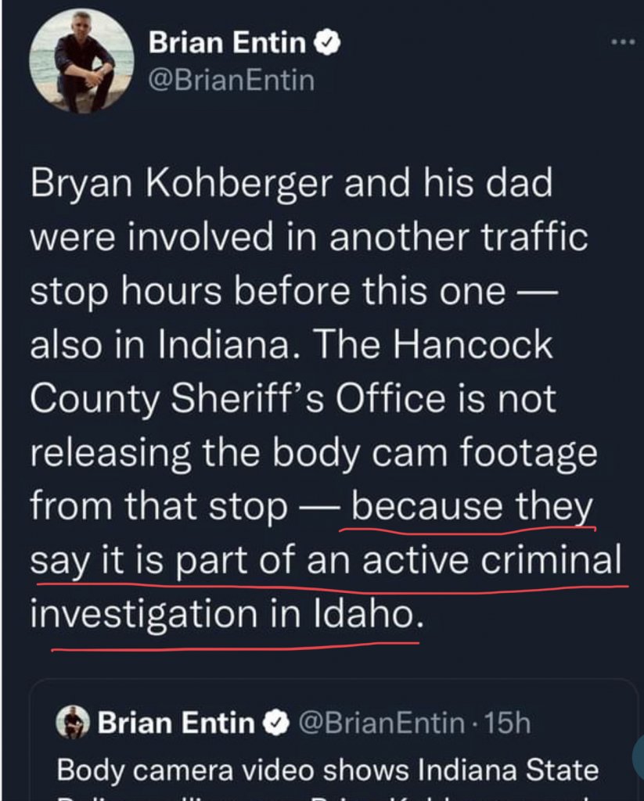
Task: Tap the blue circular button at right edge
Action: point(637,757)
